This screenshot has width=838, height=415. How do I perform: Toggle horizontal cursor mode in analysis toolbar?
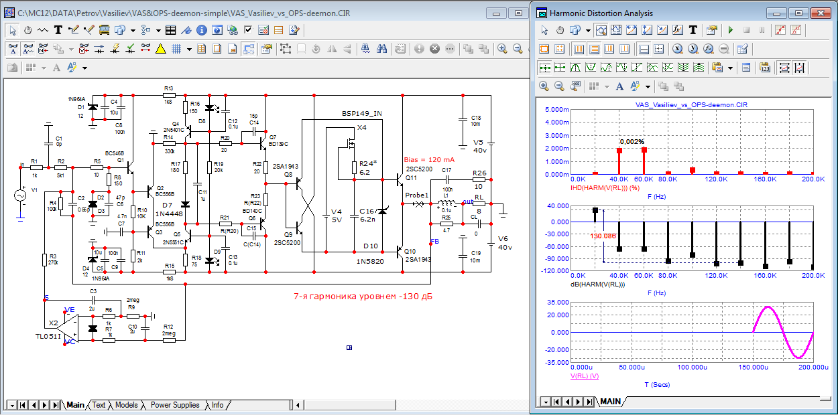tap(644, 49)
